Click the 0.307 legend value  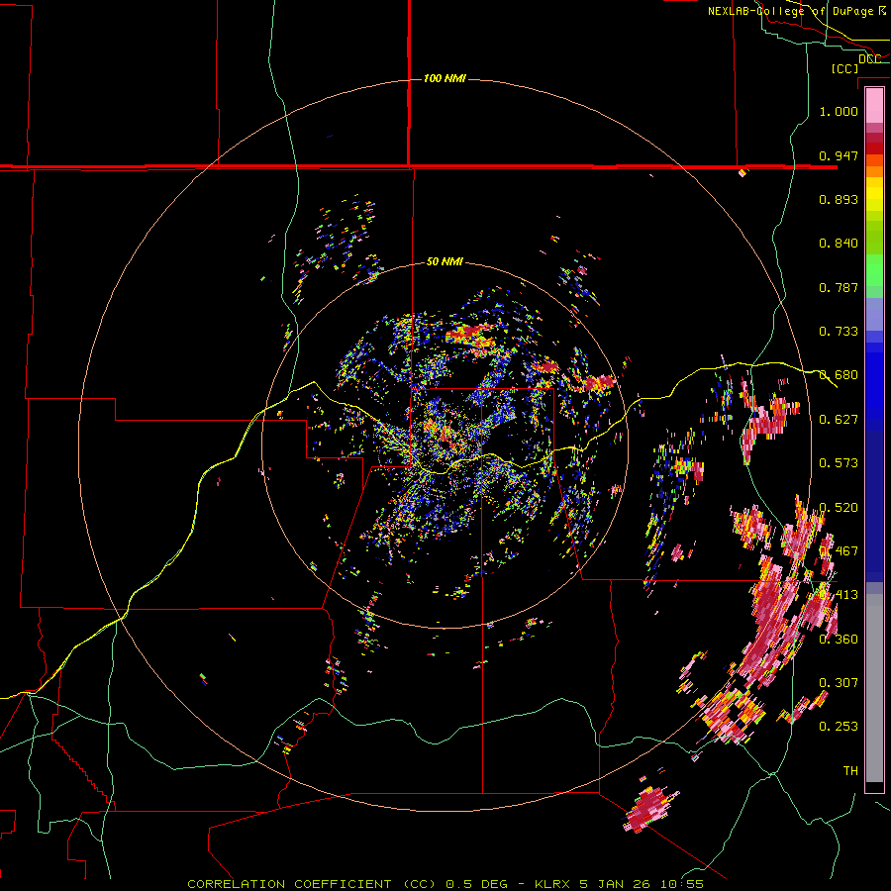839,682
